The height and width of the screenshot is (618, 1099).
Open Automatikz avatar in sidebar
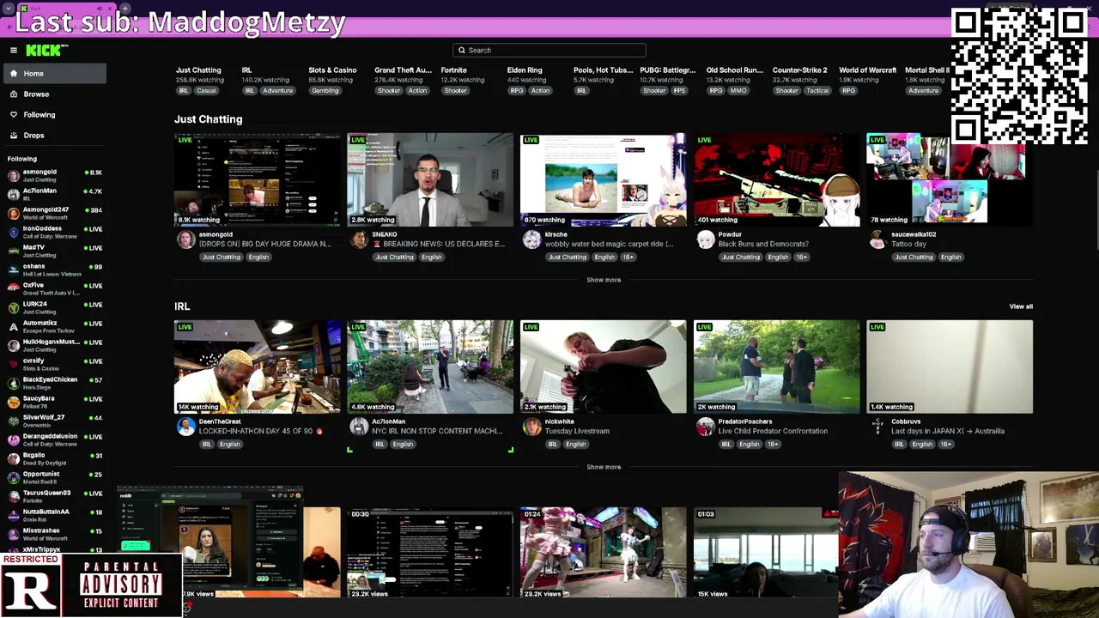13,327
